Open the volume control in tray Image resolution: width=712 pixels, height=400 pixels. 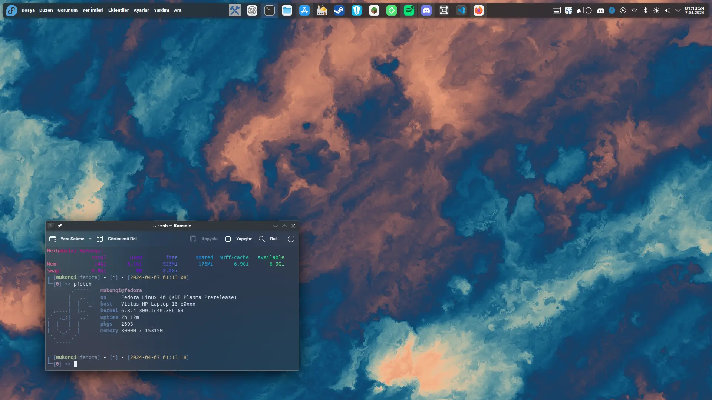(x=667, y=10)
